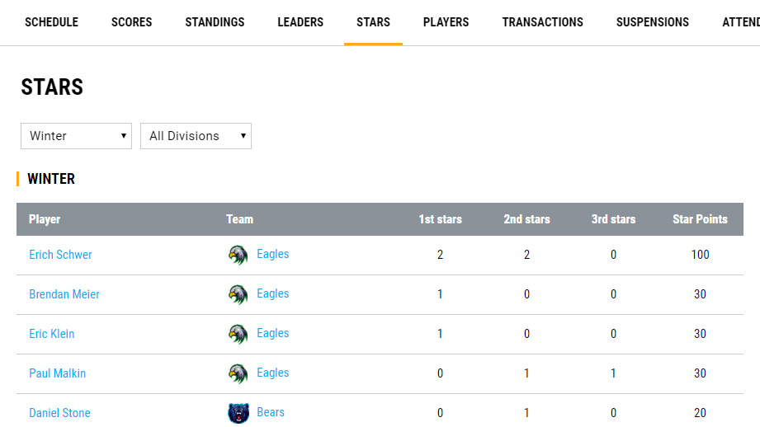
Task: Select the Leaders tab
Action: 300,22
